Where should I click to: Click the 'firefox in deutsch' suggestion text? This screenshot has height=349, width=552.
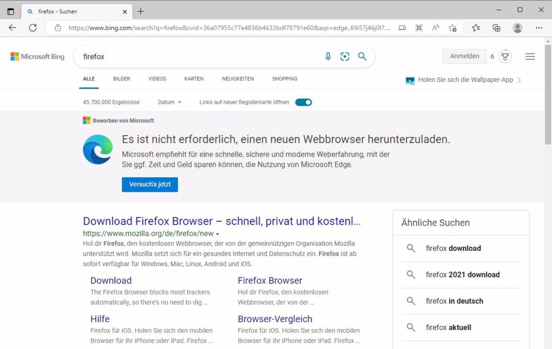[454, 301]
